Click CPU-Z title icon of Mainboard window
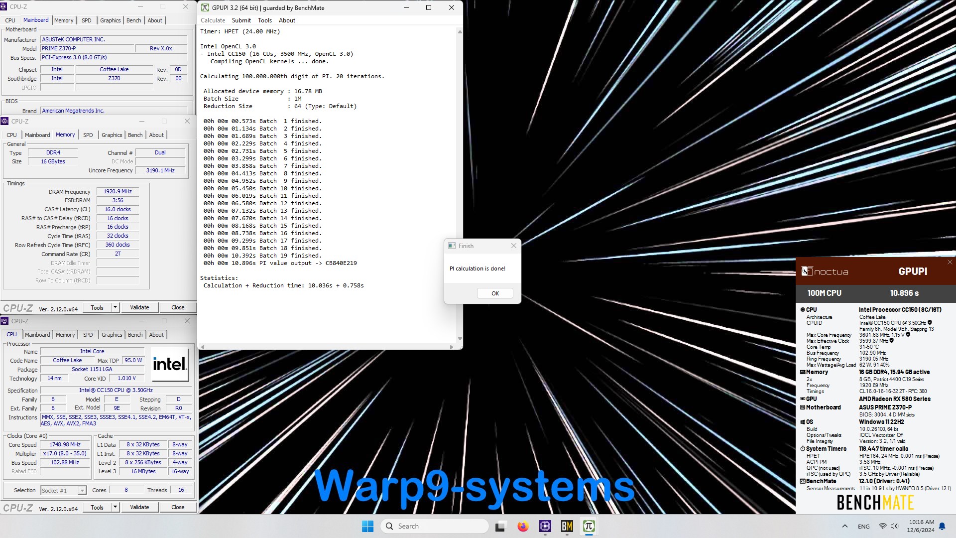Image resolution: width=956 pixels, height=538 pixels. tap(4, 7)
